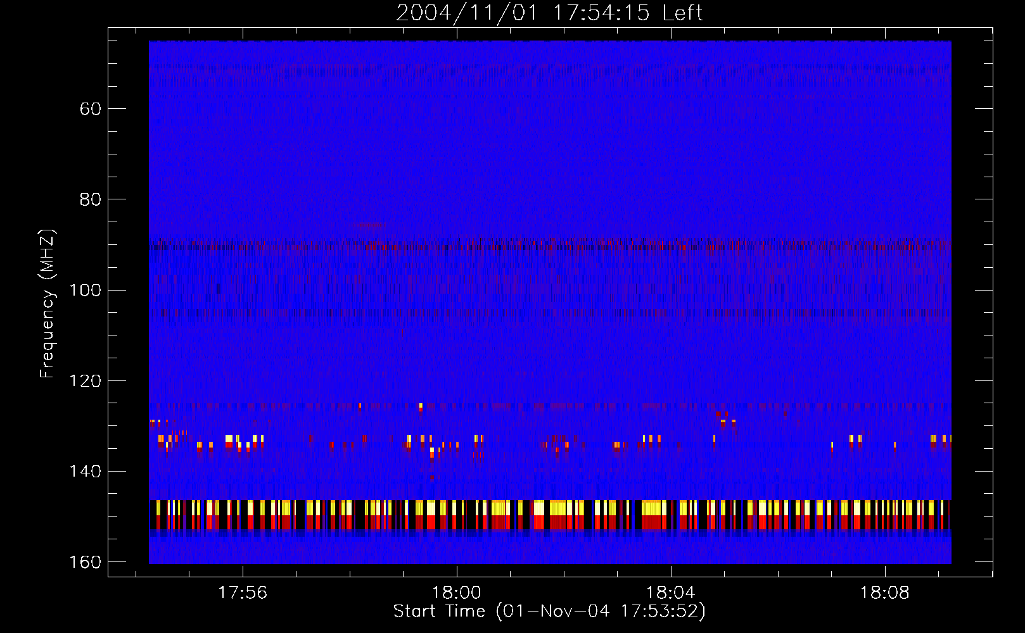
Task: Click the 18:04 time tick label
Action: 670,593
